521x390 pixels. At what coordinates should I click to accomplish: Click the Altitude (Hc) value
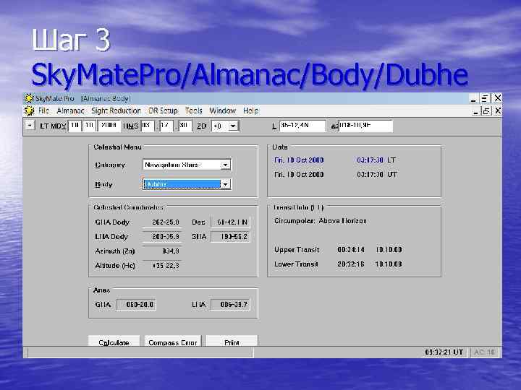click(x=163, y=266)
